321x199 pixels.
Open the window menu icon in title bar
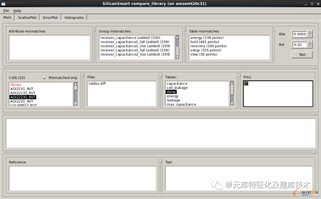pyautogui.click(x=3, y=4)
